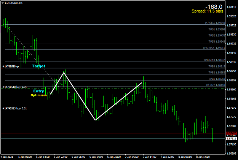Select the #14749523 buy 0.01 order label
The image size is (238, 160).
(x=14, y=108)
